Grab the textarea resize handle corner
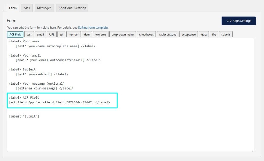264x161 pixels. click(253, 150)
